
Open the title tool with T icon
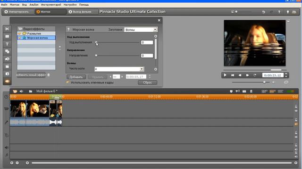7,44
